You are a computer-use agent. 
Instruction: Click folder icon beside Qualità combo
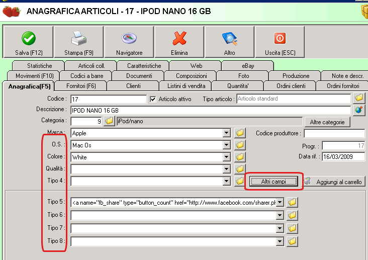coord(240,169)
